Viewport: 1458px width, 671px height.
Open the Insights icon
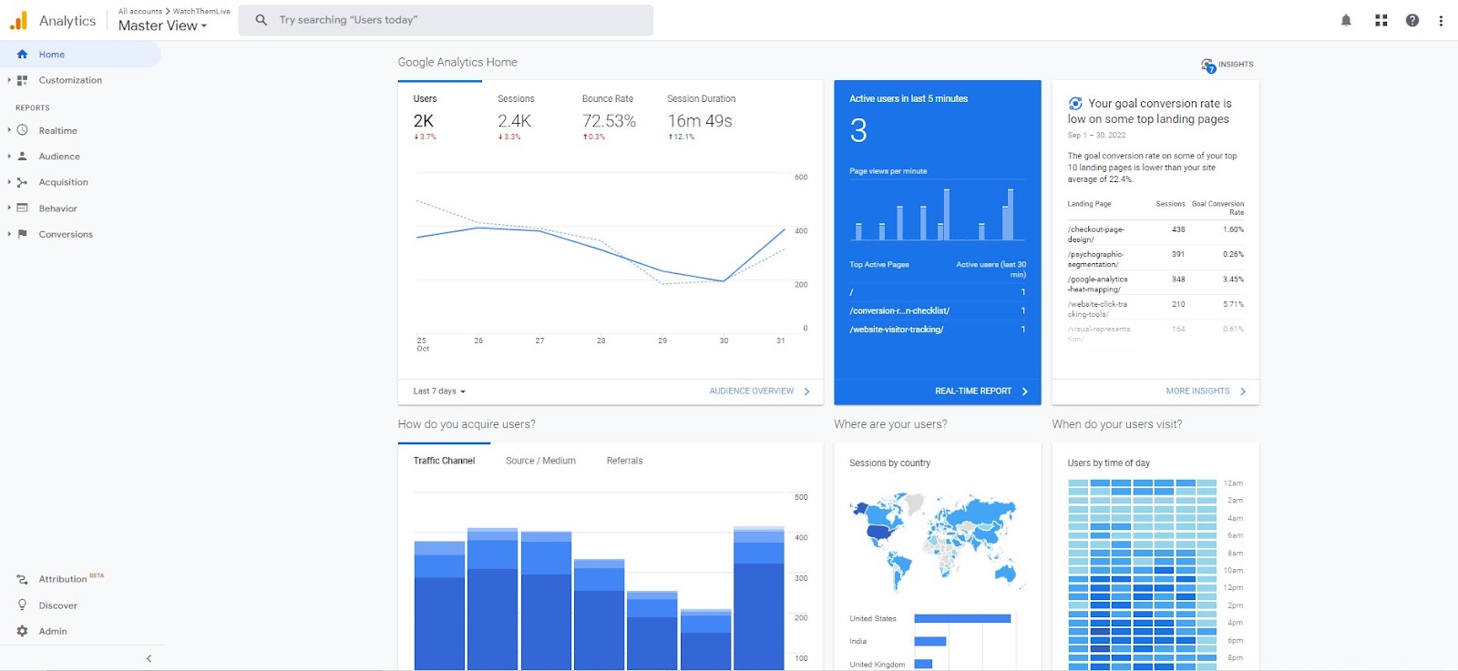coord(1208,65)
